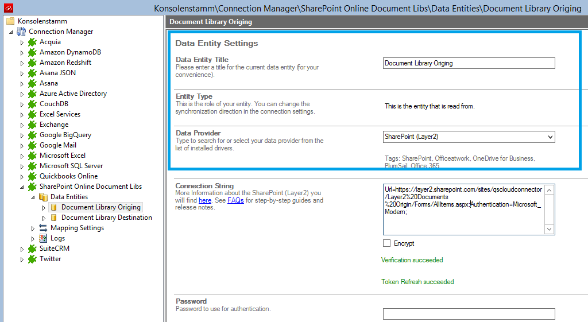Select Document Library Destination tree item
The image size is (588, 322).
coord(106,218)
